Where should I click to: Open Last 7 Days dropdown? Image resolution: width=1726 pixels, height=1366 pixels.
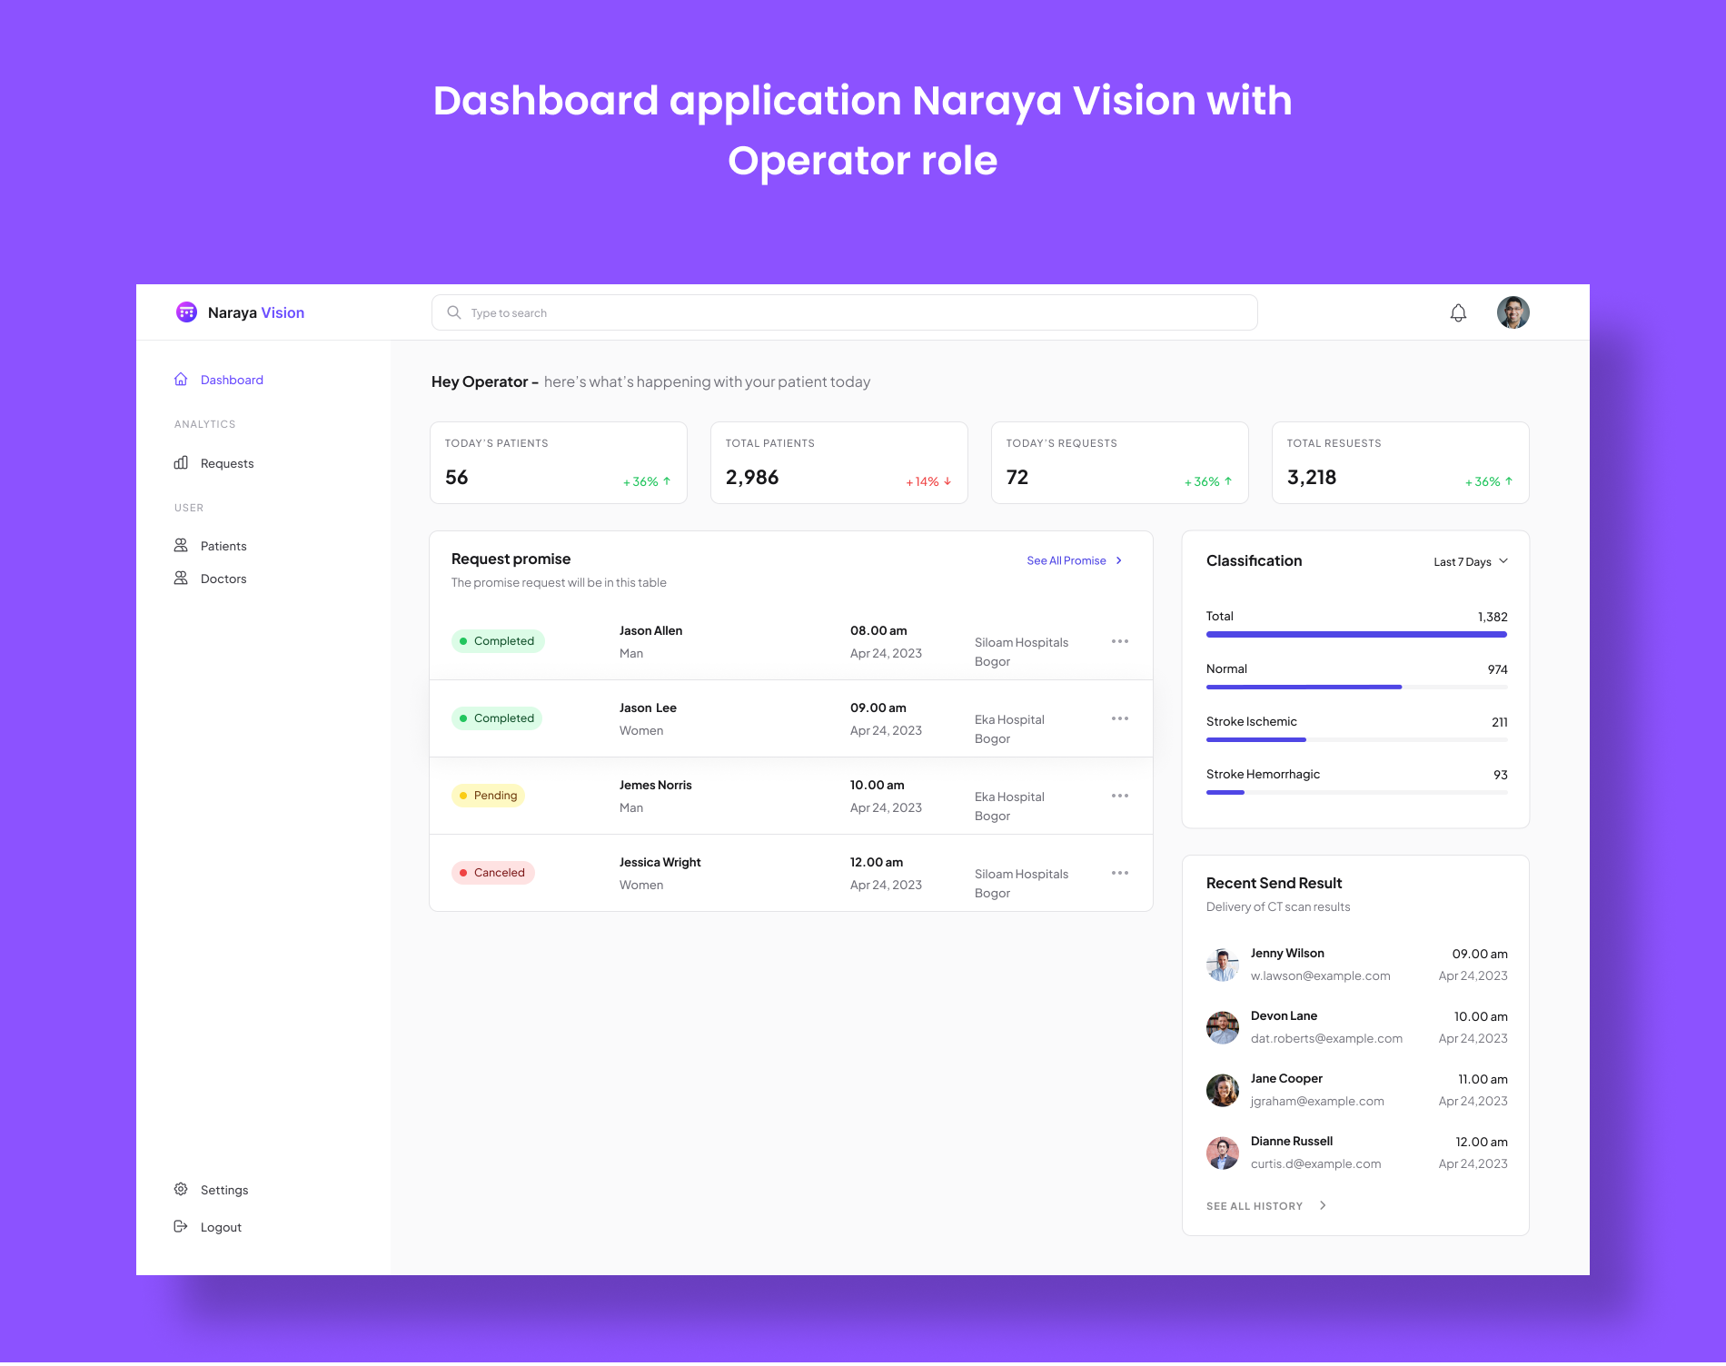[1471, 561]
